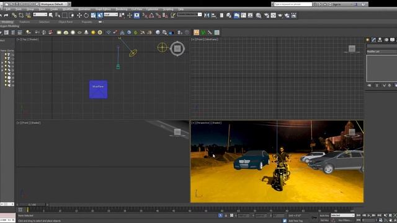
Task: Toggle the Keyboard Shortcut Override button
Action: point(136,15)
